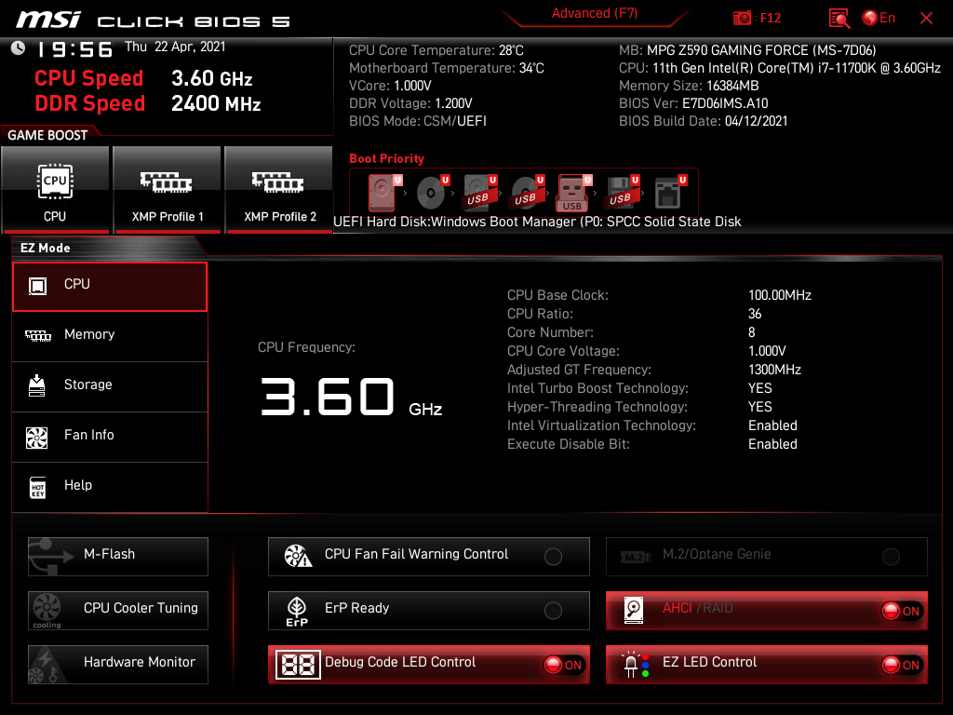Click the cooling fan icon on CPU Cooler Tuning
The width and height of the screenshot is (953, 715).
pyautogui.click(x=47, y=611)
